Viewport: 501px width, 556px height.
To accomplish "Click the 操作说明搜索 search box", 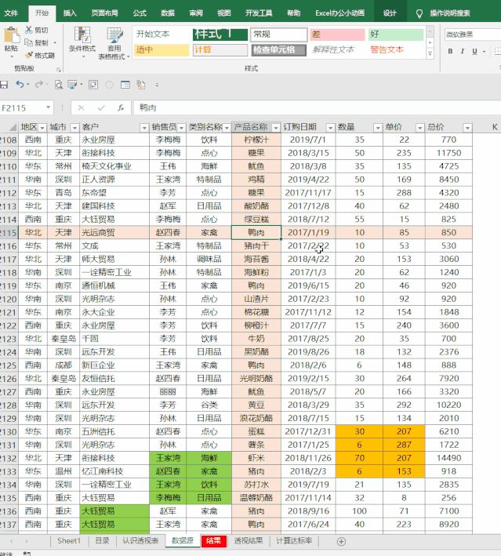I will (x=449, y=13).
